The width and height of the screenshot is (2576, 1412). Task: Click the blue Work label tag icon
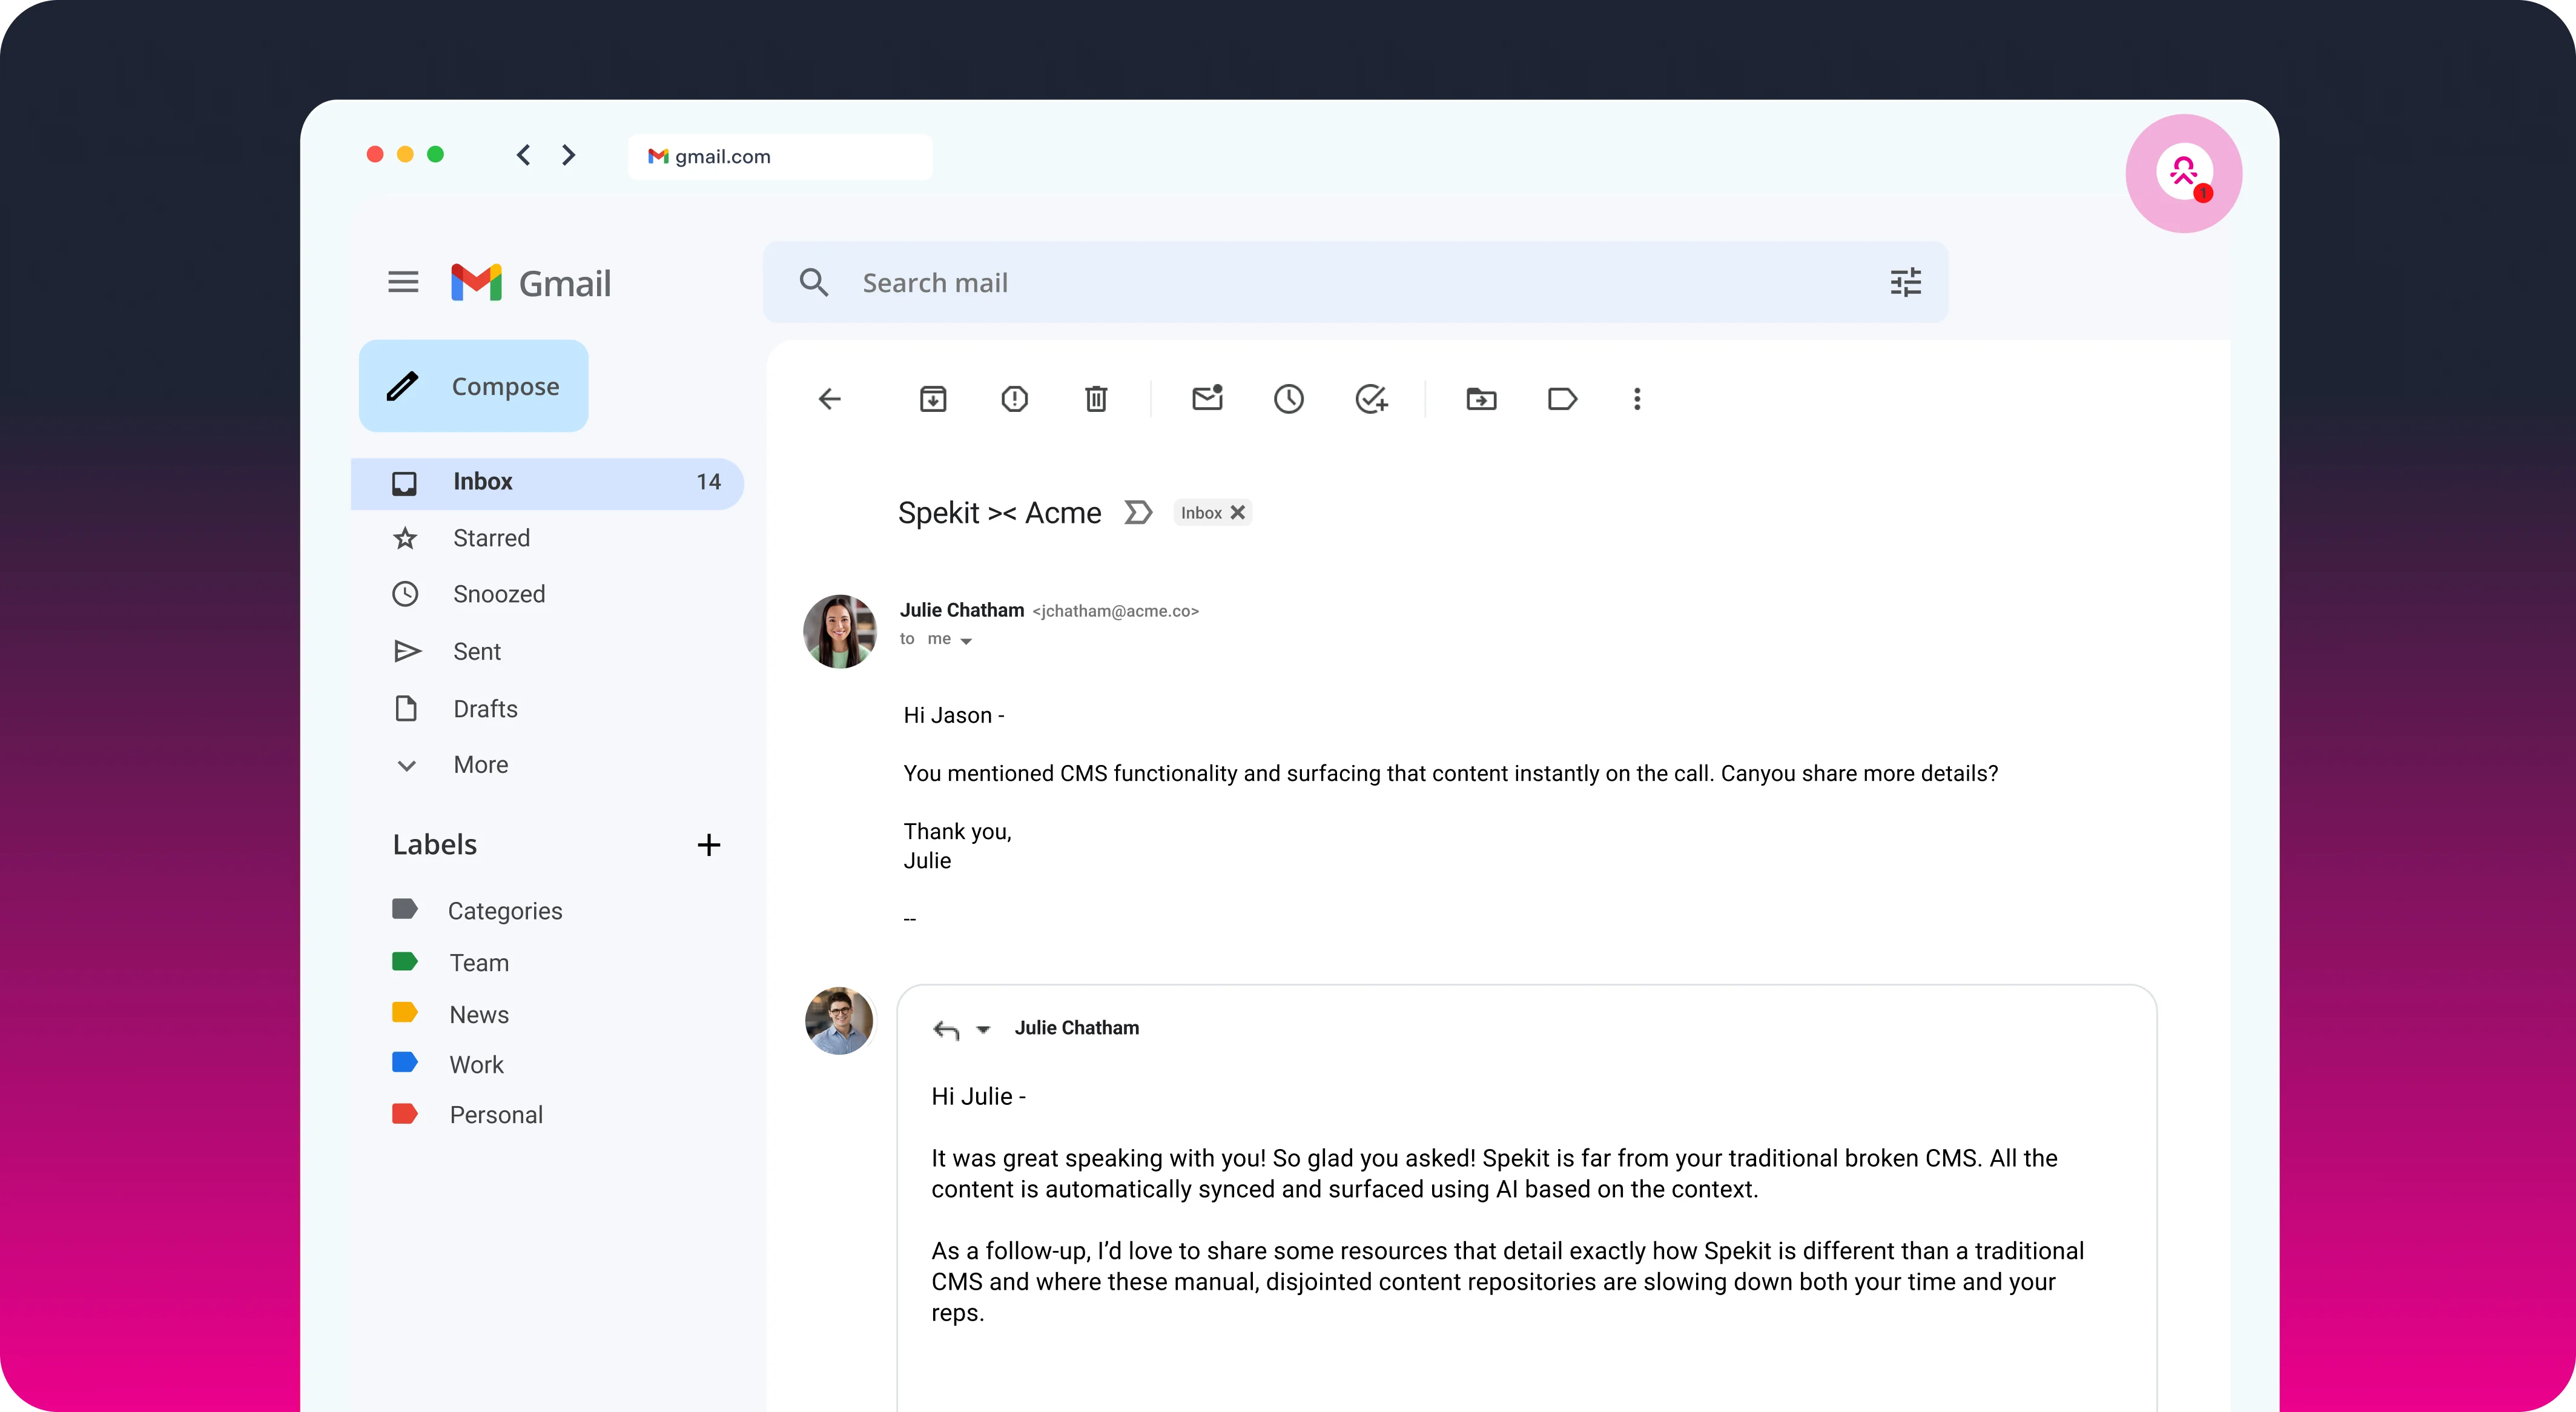(404, 1063)
